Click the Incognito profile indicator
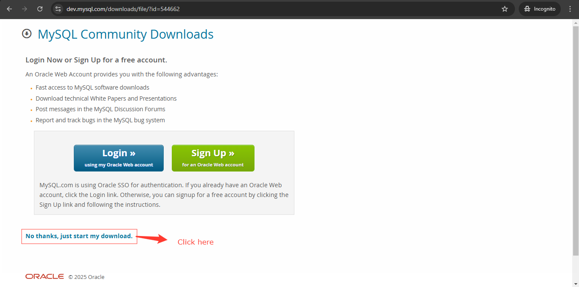 [540, 9]
